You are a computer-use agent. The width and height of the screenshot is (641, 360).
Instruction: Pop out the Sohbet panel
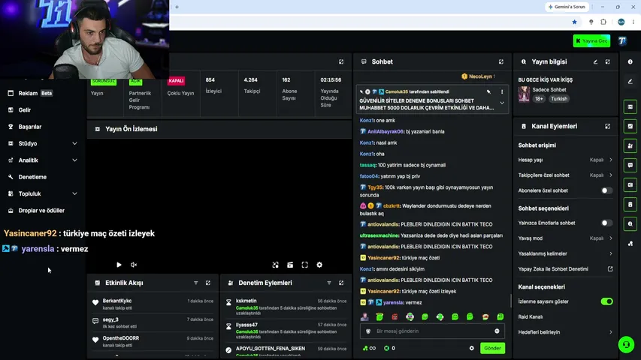[500, 61]
